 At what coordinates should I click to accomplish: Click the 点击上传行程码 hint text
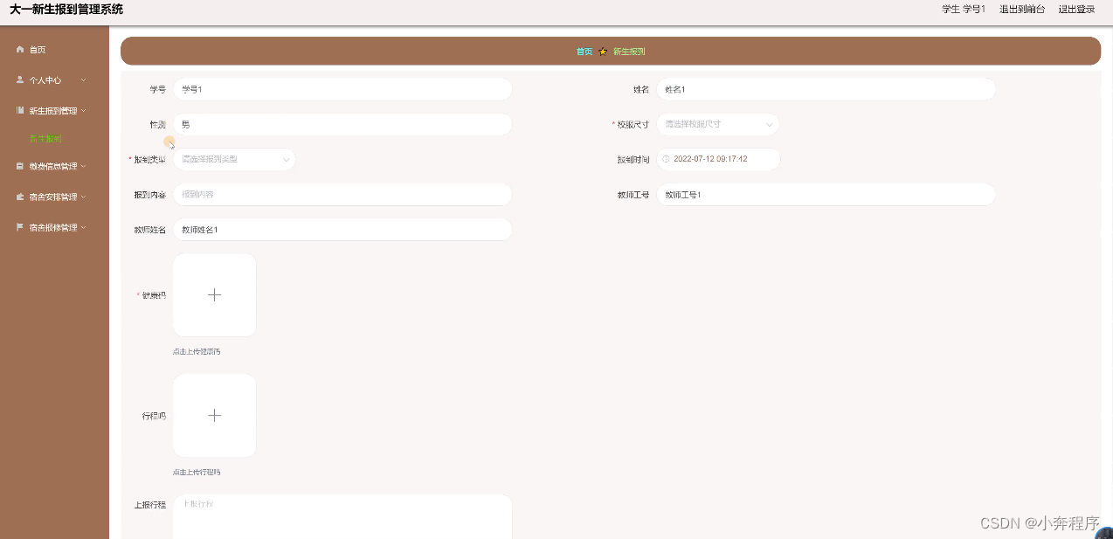197,472
